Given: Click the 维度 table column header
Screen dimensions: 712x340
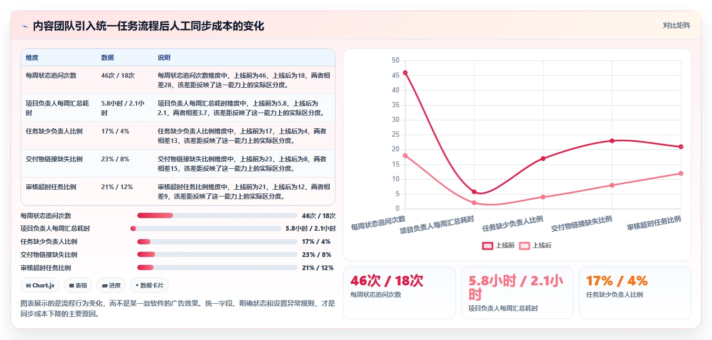Looking at the screenshot, I should [32, 58].
